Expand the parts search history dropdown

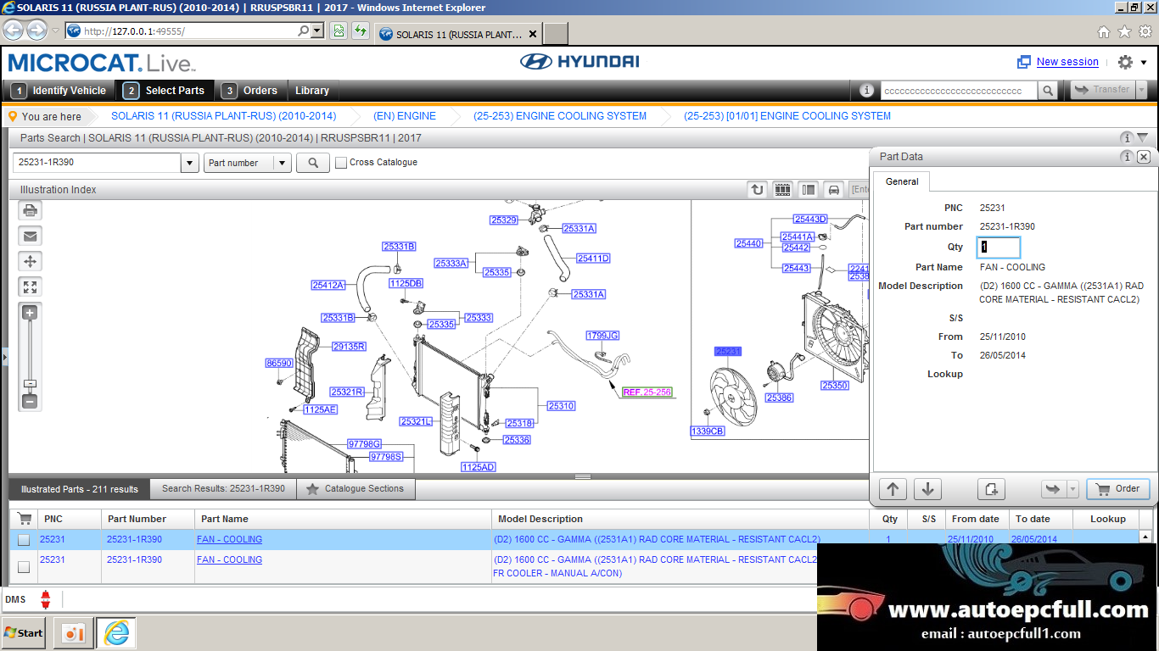pyautogui.click(x=190, y=163)
